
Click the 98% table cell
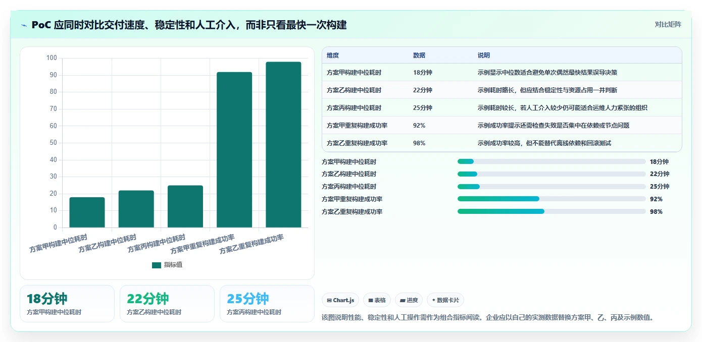click(419, 143)
